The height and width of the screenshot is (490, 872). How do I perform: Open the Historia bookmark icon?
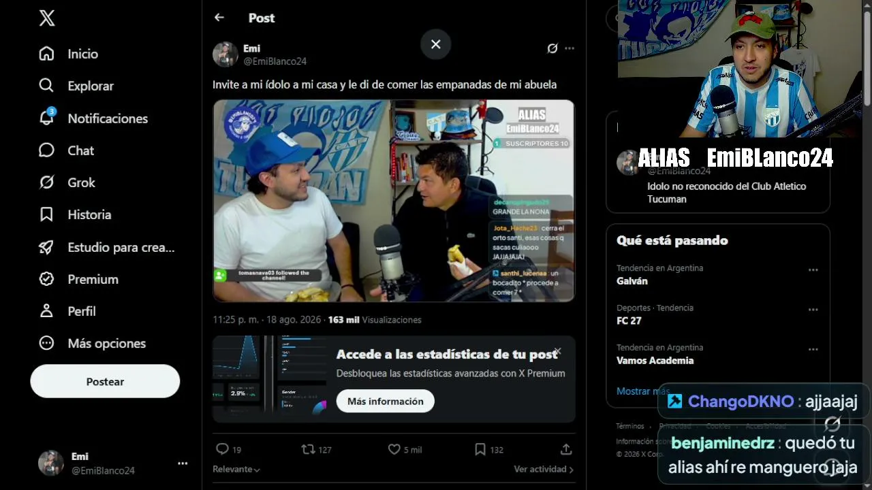pyautogui.click(x=46, y=214)
